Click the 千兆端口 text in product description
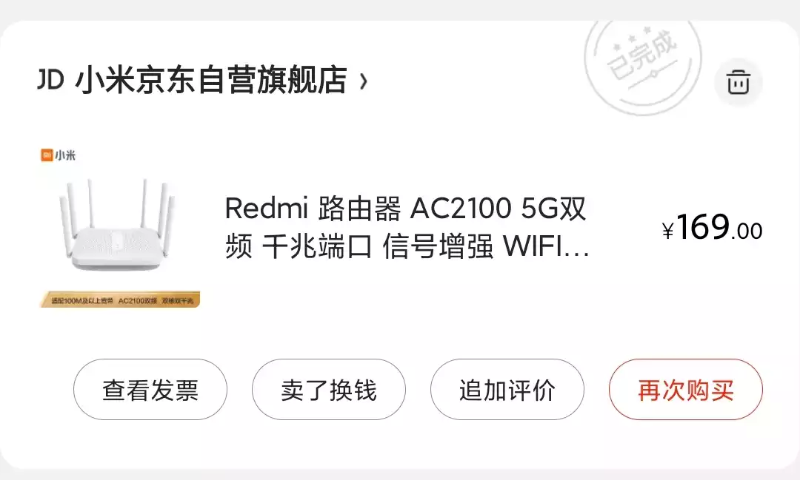Screen dimensions: 800x480 tap(316, 247)
